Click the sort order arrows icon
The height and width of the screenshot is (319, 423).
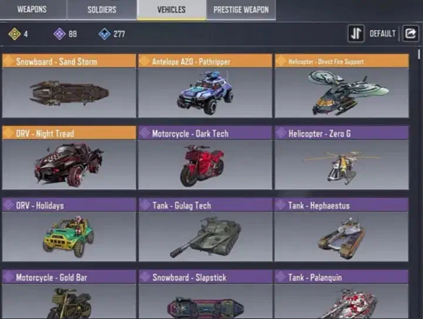(356, 33)
